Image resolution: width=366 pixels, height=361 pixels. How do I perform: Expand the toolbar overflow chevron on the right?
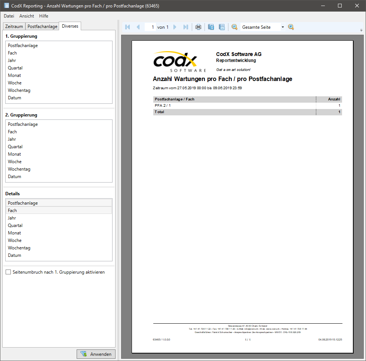click(x=361, y=29)
